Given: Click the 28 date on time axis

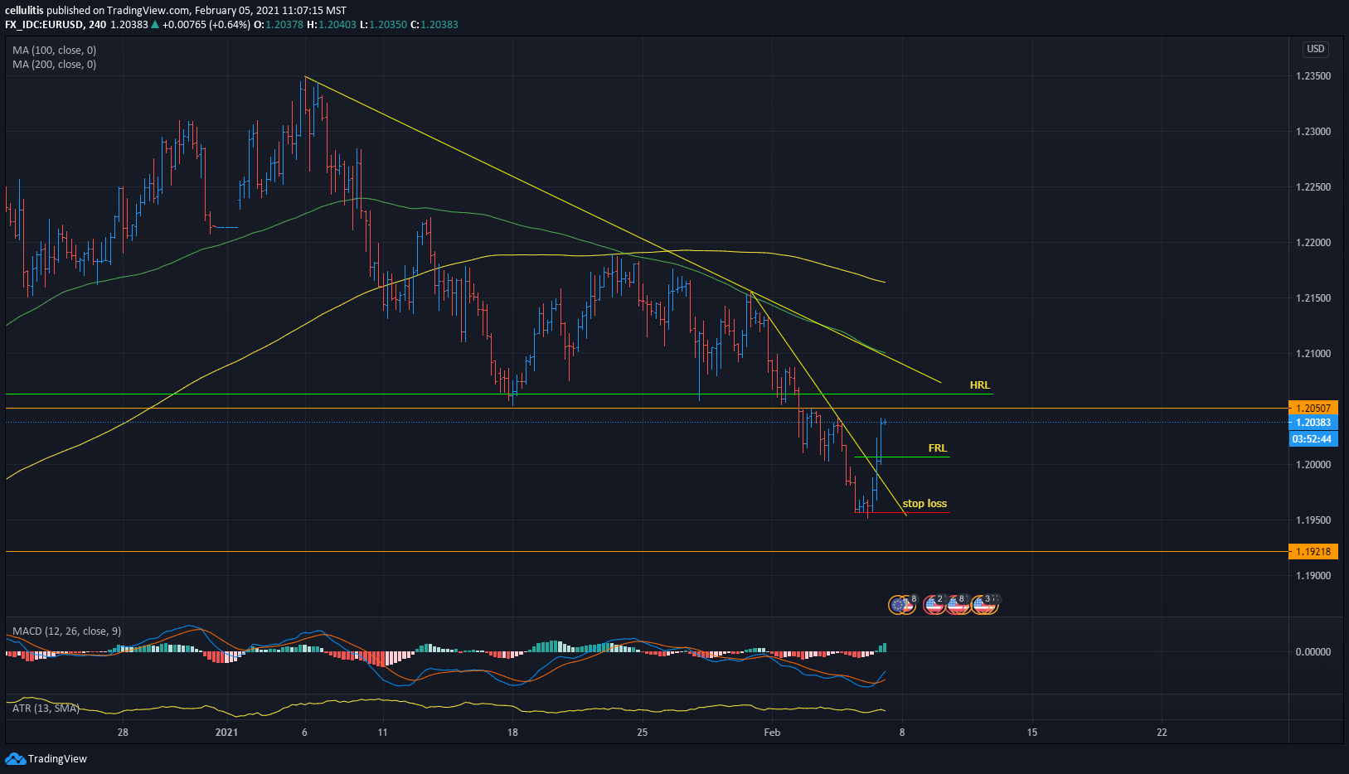Looking at the screenshot, I should tap(123, 733).
